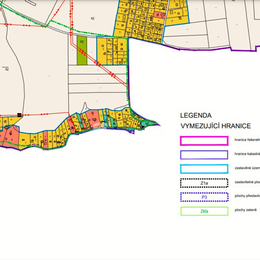Screen dimensions: 260x260
Task: Click the 'hranice řešeného' legend label
Action: tap(247, 140)
